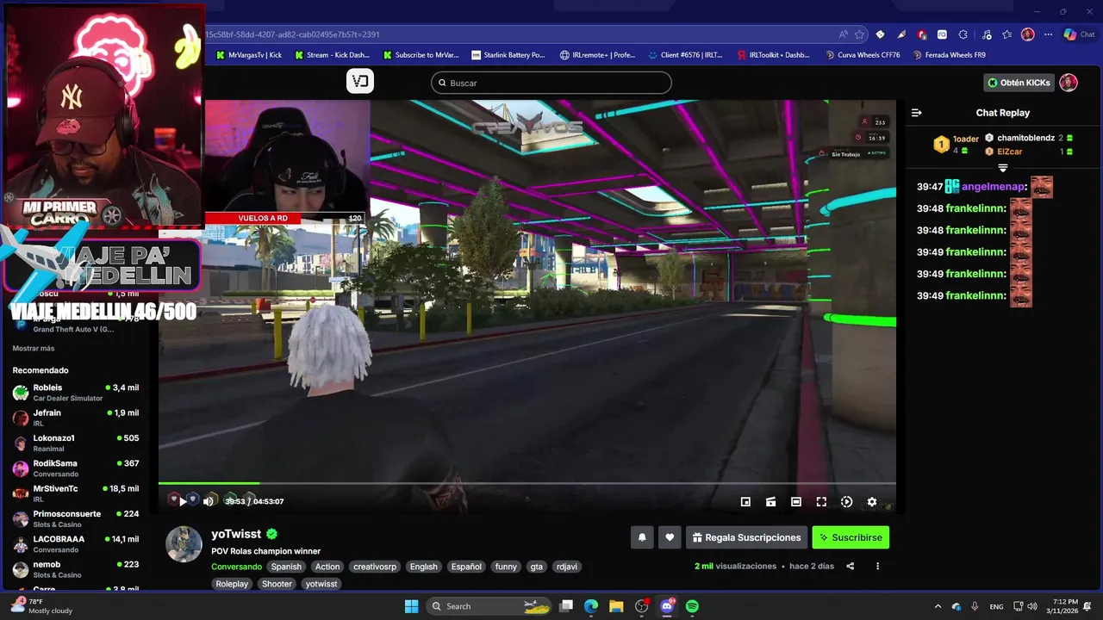
Task: Open recommended channel Primosconsuerte
Action: [76, 518]
